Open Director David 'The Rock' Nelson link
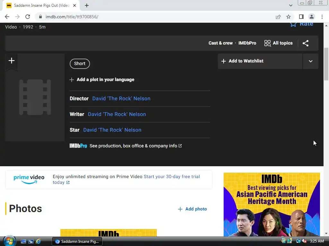The height and width of the screenshot is (246, 329). (121, 99)
